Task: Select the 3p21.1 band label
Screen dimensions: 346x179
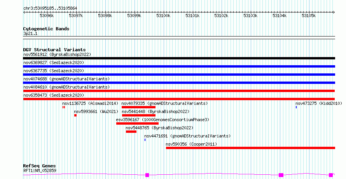Action: click(30, 34)
